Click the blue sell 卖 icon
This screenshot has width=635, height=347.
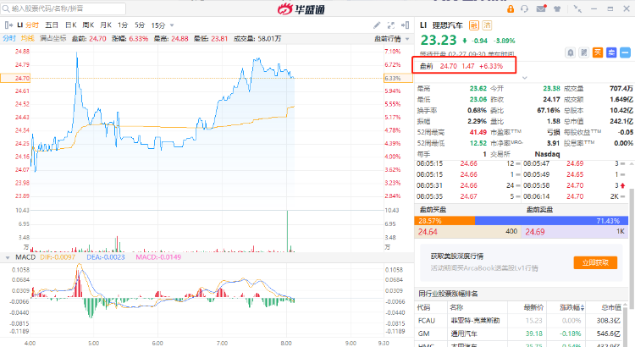point(611,52)
